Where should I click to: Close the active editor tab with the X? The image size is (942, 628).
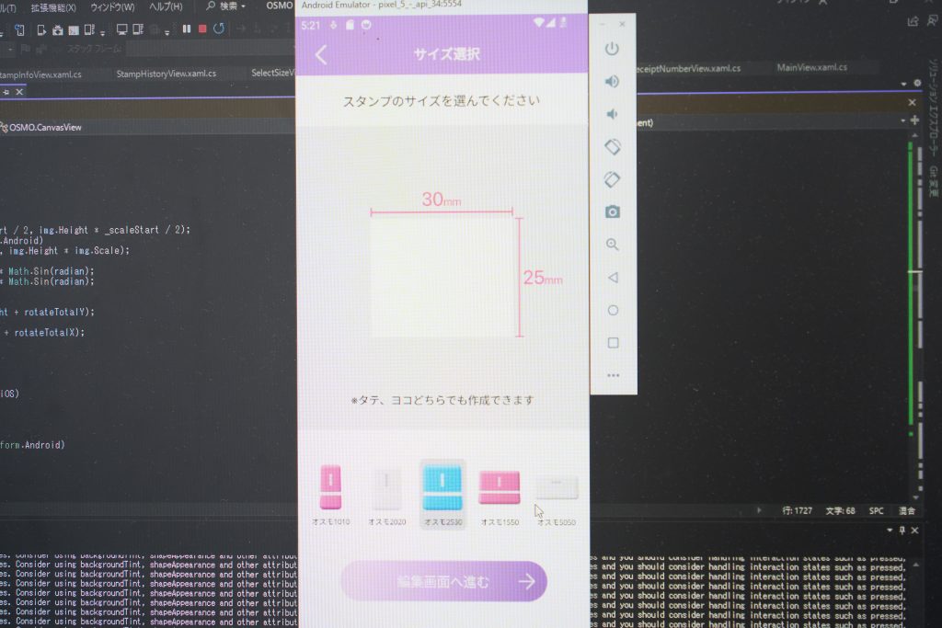click(19, 92)
